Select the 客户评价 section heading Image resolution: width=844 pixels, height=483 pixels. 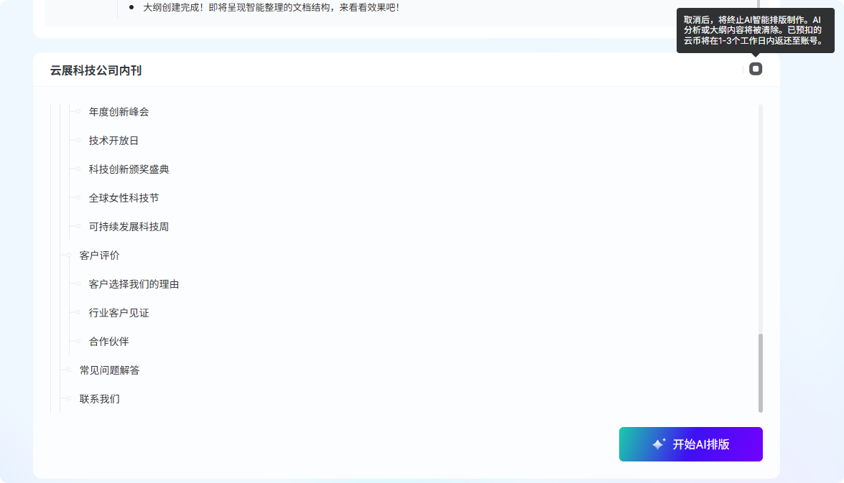99,255
